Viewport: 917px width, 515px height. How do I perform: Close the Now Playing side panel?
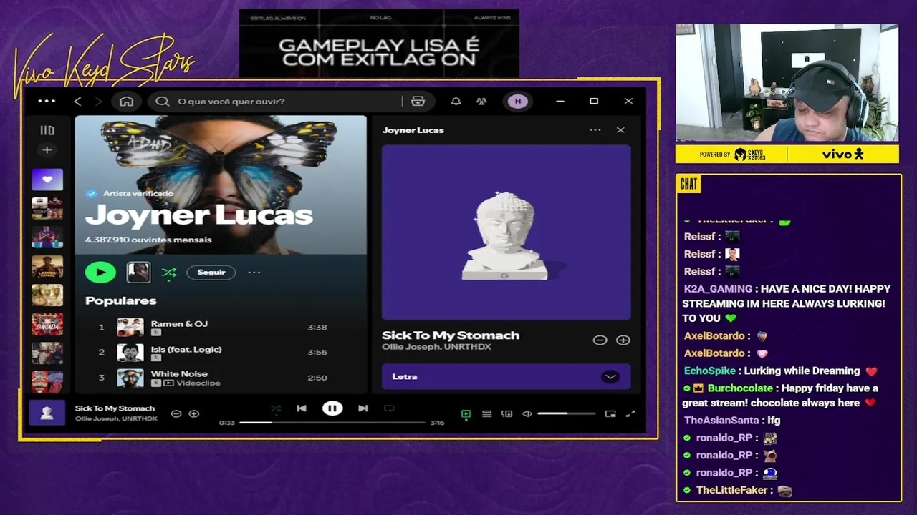click(x=620, y=130)
